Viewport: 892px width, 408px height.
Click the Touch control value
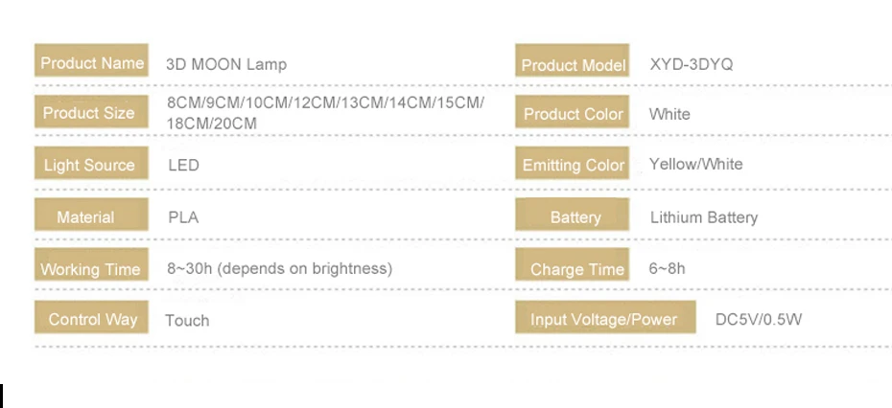pos(187,320)
